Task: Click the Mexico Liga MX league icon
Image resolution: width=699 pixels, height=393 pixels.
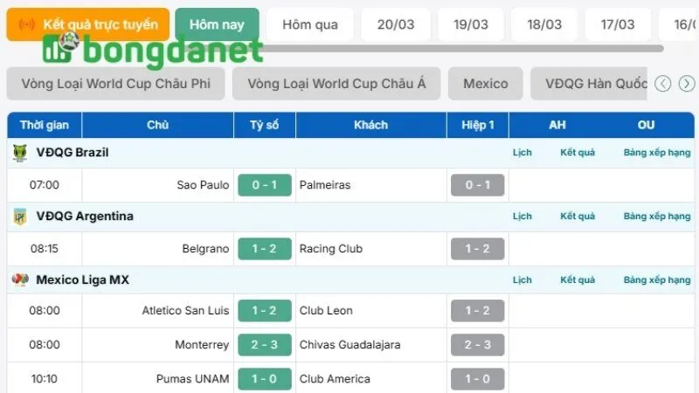Action: coord(20,280)
